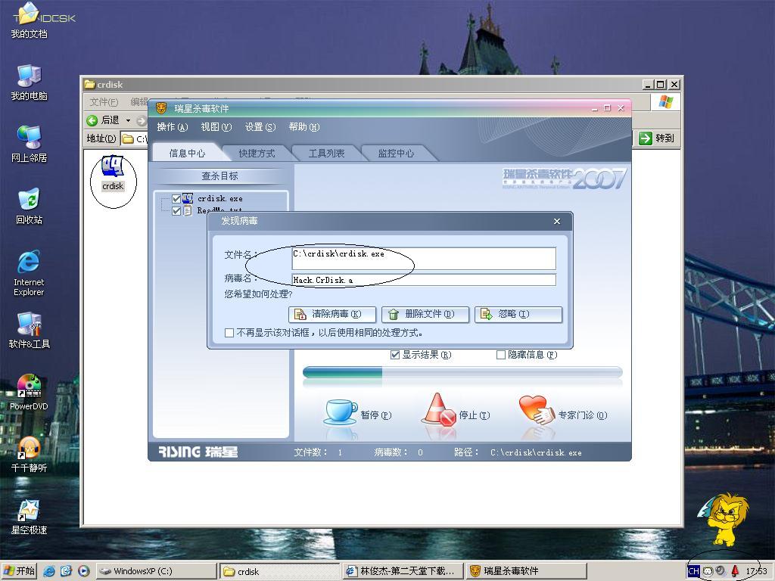Screen dimensions: 775x581
Task: Click red umbrella tray icon
Action: pyautogui.click(x=735, y=571)
